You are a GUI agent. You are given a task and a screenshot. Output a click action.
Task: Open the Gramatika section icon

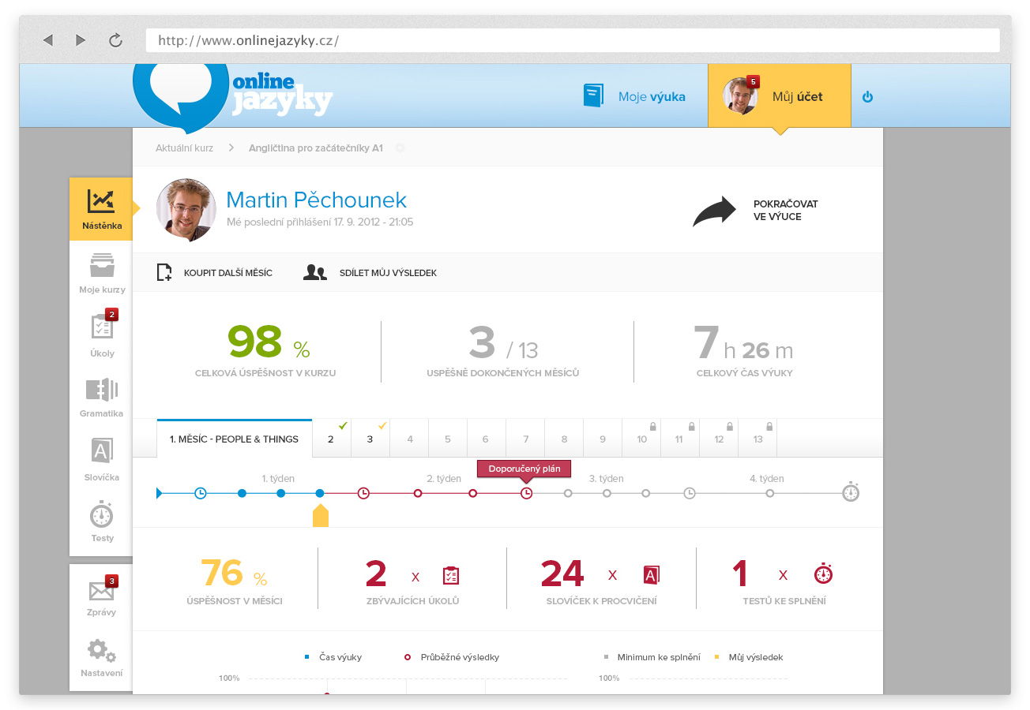tap(102, 390)
